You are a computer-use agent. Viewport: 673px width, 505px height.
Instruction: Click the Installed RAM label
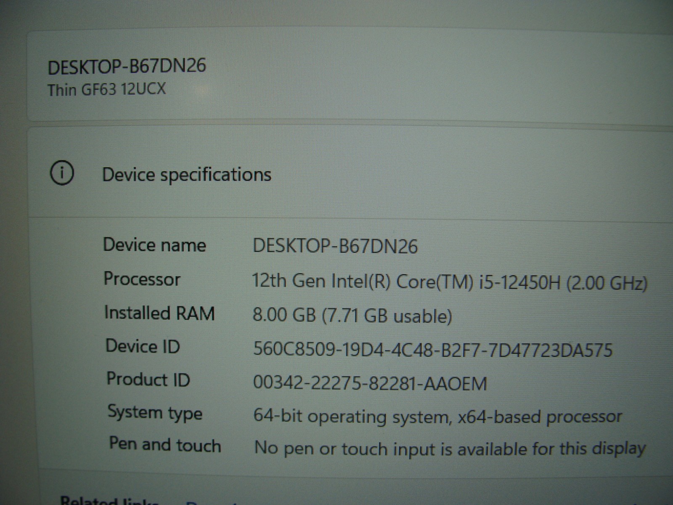(x=159, y=313)
